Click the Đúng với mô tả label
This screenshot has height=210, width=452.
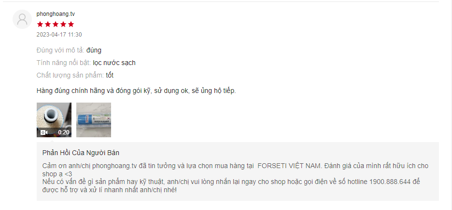pyautogui.click(x=60, y=51)
